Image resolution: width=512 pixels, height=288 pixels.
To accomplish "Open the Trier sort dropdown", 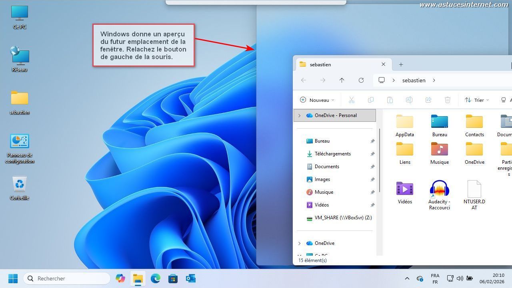I will [476, 100].
